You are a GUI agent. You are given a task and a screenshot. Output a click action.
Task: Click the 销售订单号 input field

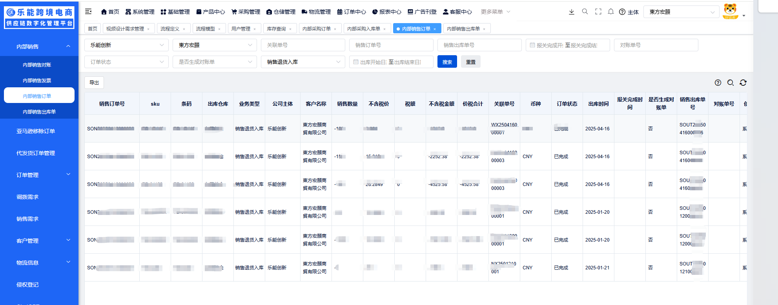[x=391, y=45]
